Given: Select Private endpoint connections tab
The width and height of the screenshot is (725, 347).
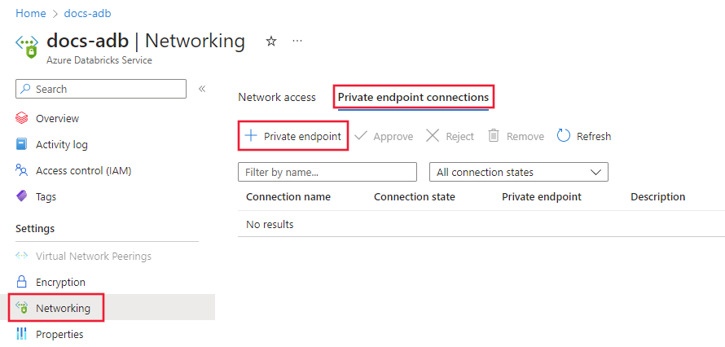Looking at the screenshot, I should click(x=413, y=98).
